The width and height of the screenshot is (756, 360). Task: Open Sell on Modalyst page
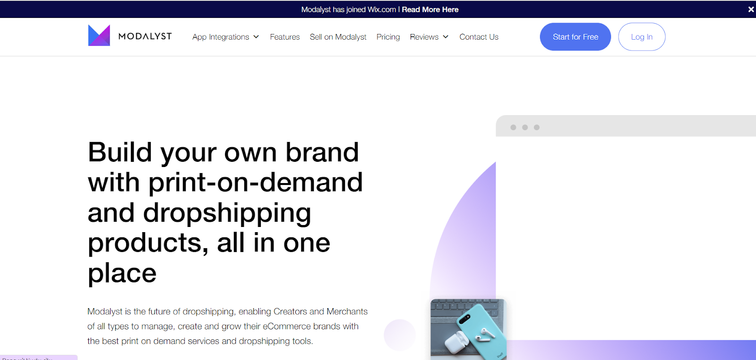tap(338, 37)
